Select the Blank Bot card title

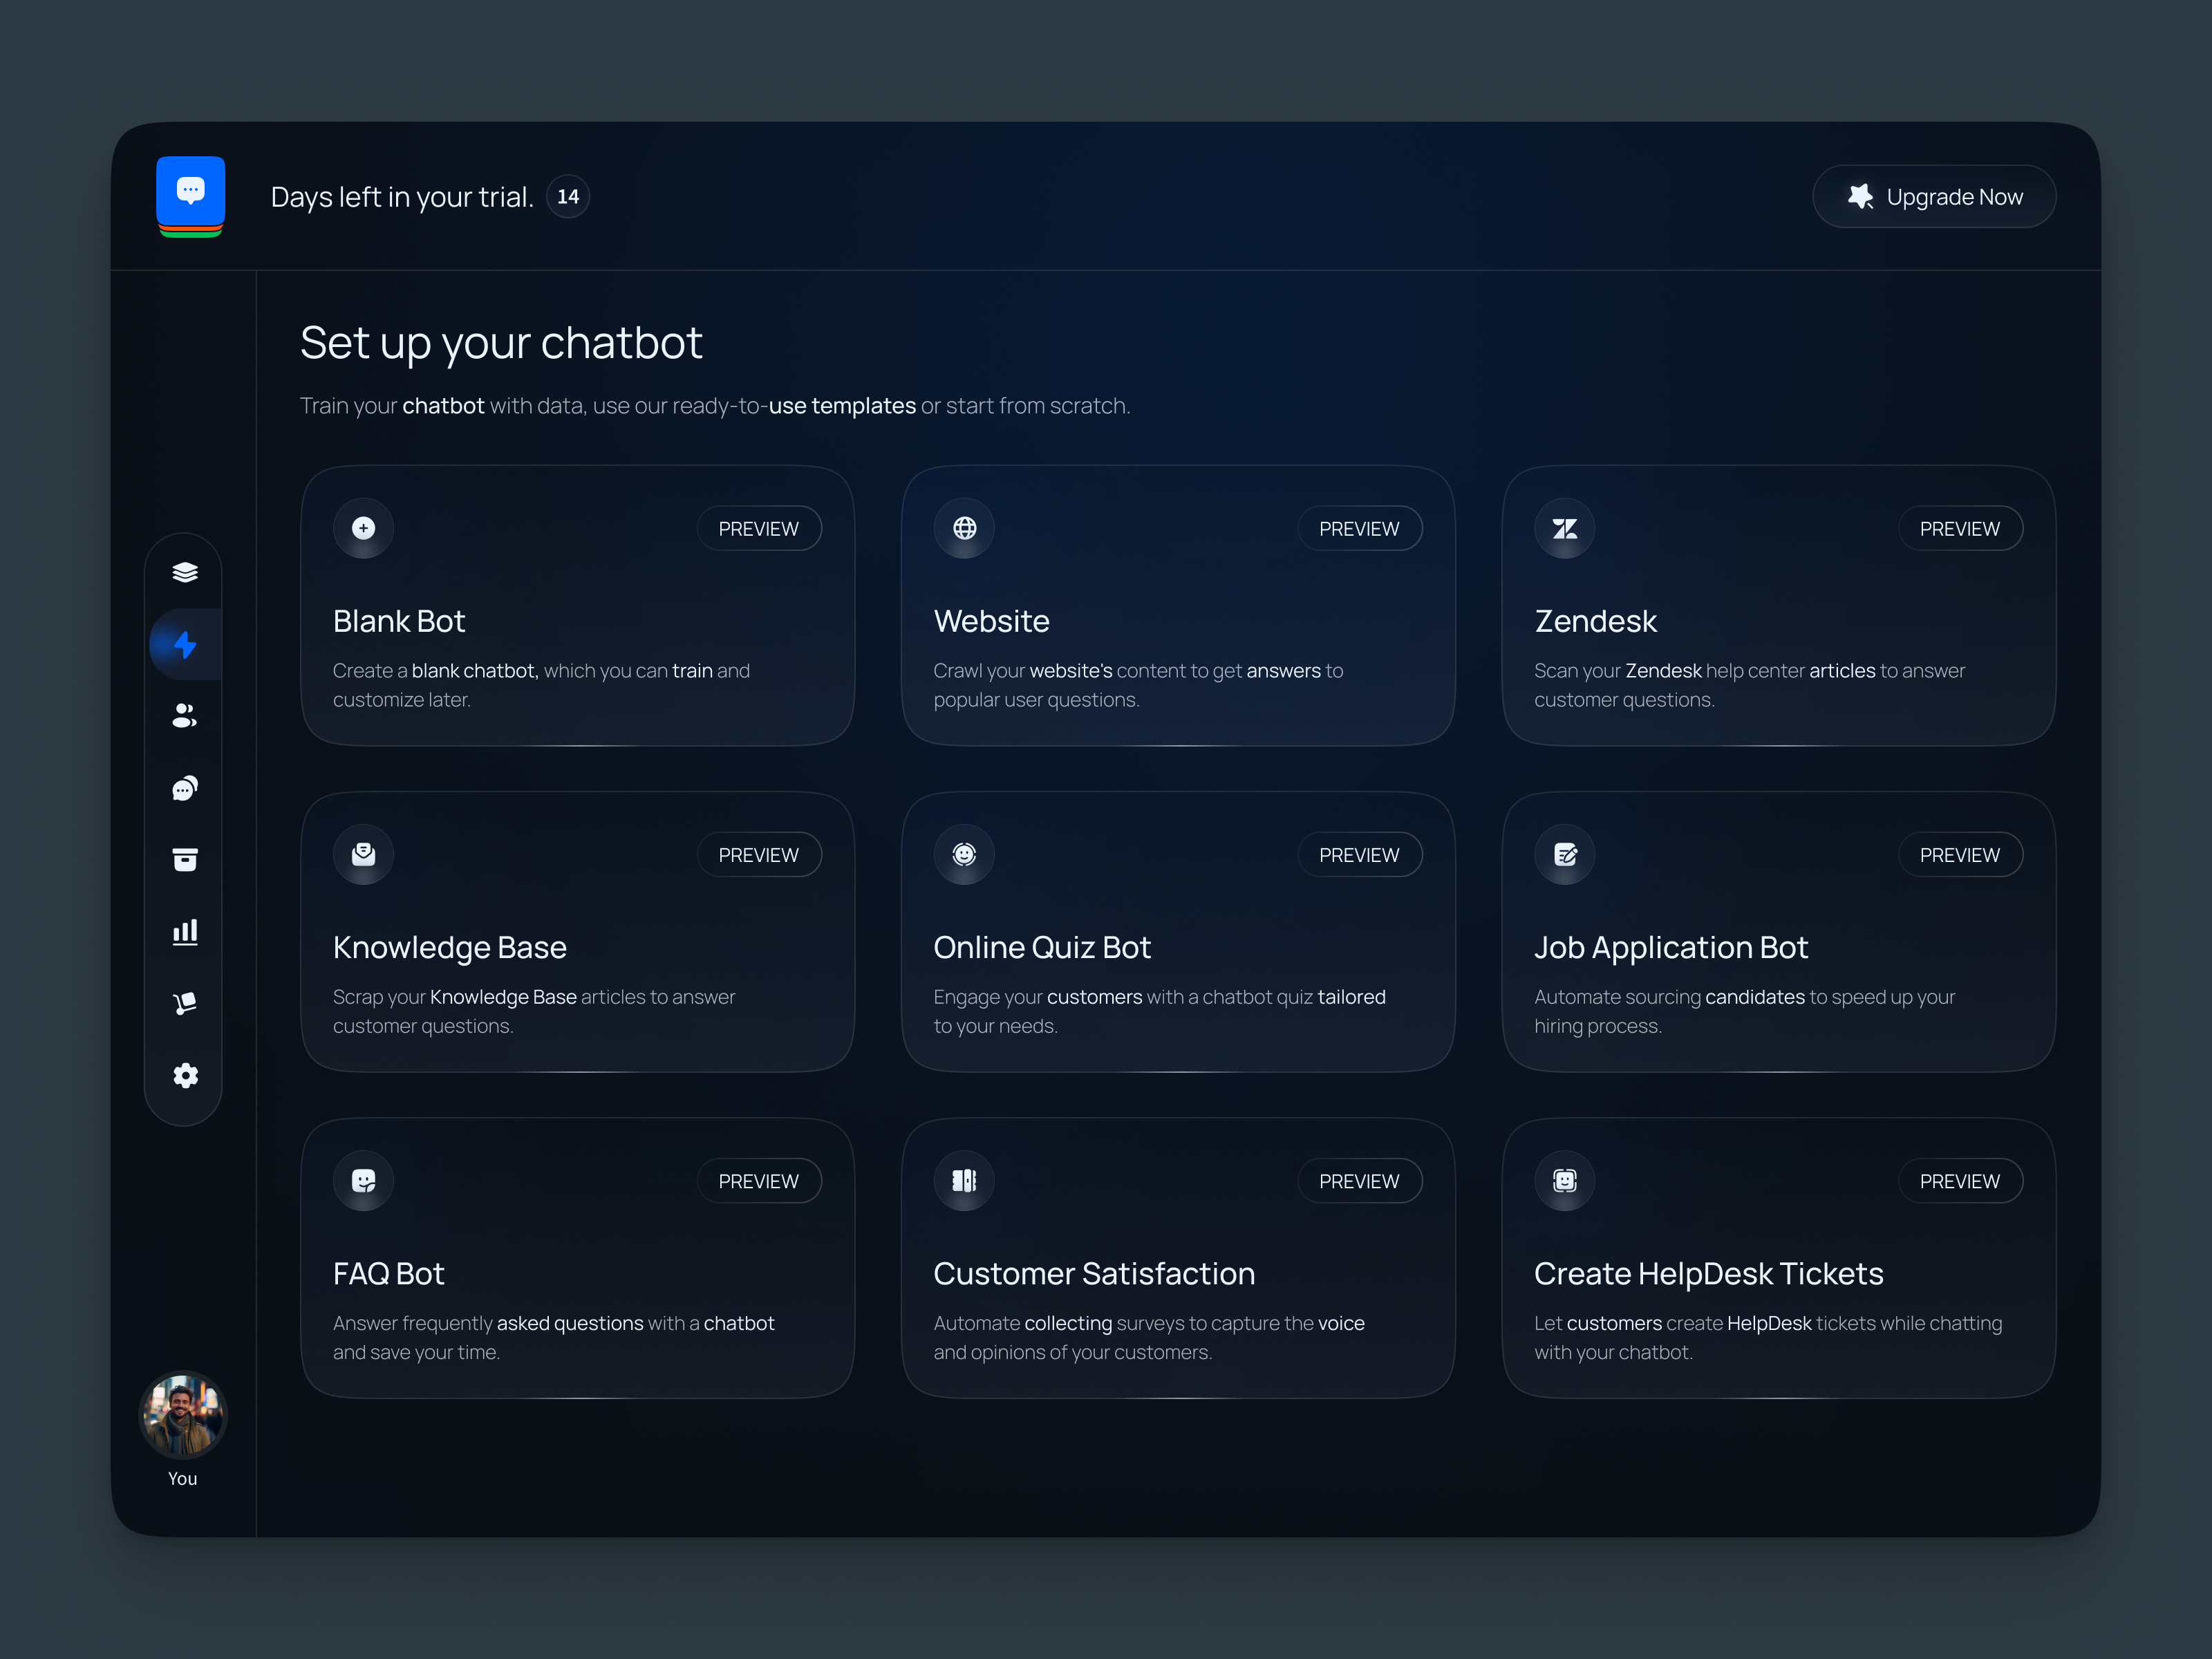399,621
